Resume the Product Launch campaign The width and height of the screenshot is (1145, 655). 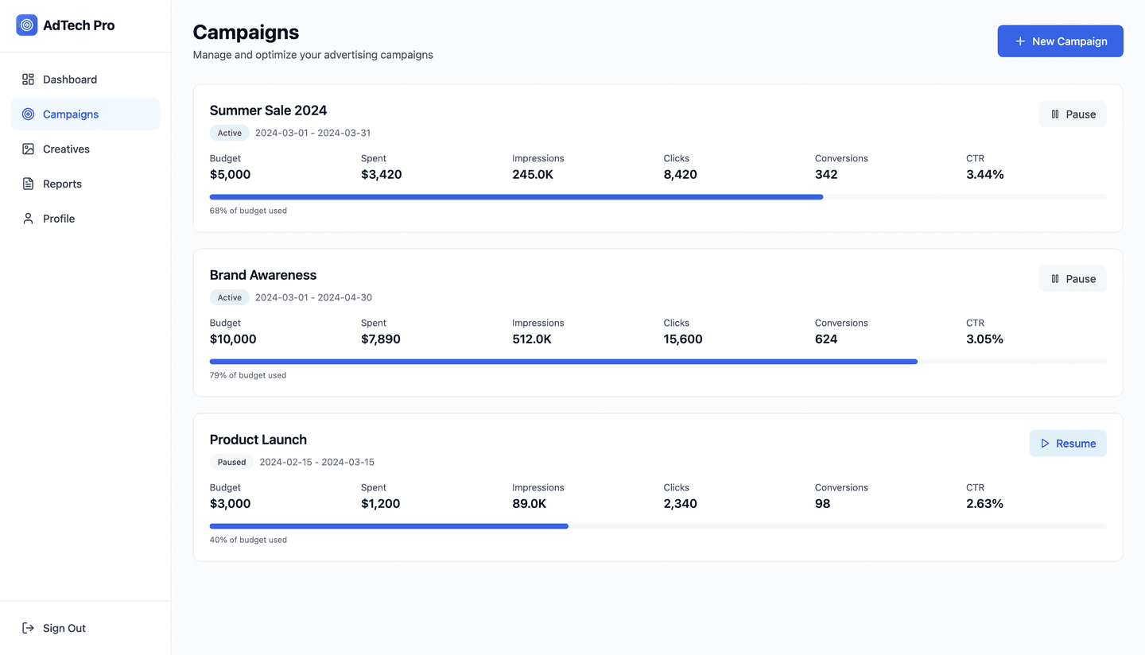[1068, 443]
